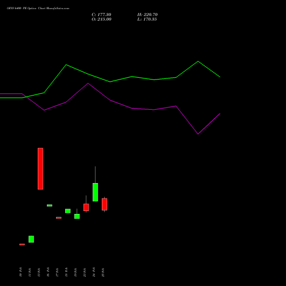The image size is (286, 286).
Task: Select the 17 Feb date label
Action: point(57,272)
